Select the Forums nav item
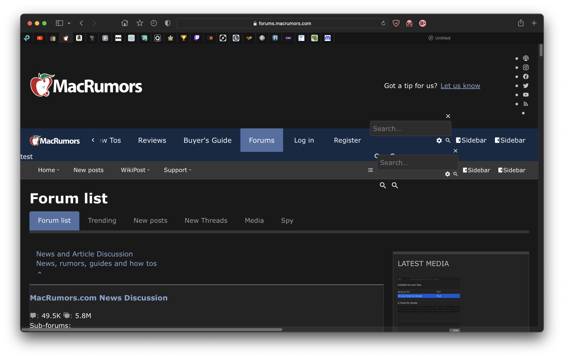This screenshot has width=564, height=359. [x=262, y=140]
